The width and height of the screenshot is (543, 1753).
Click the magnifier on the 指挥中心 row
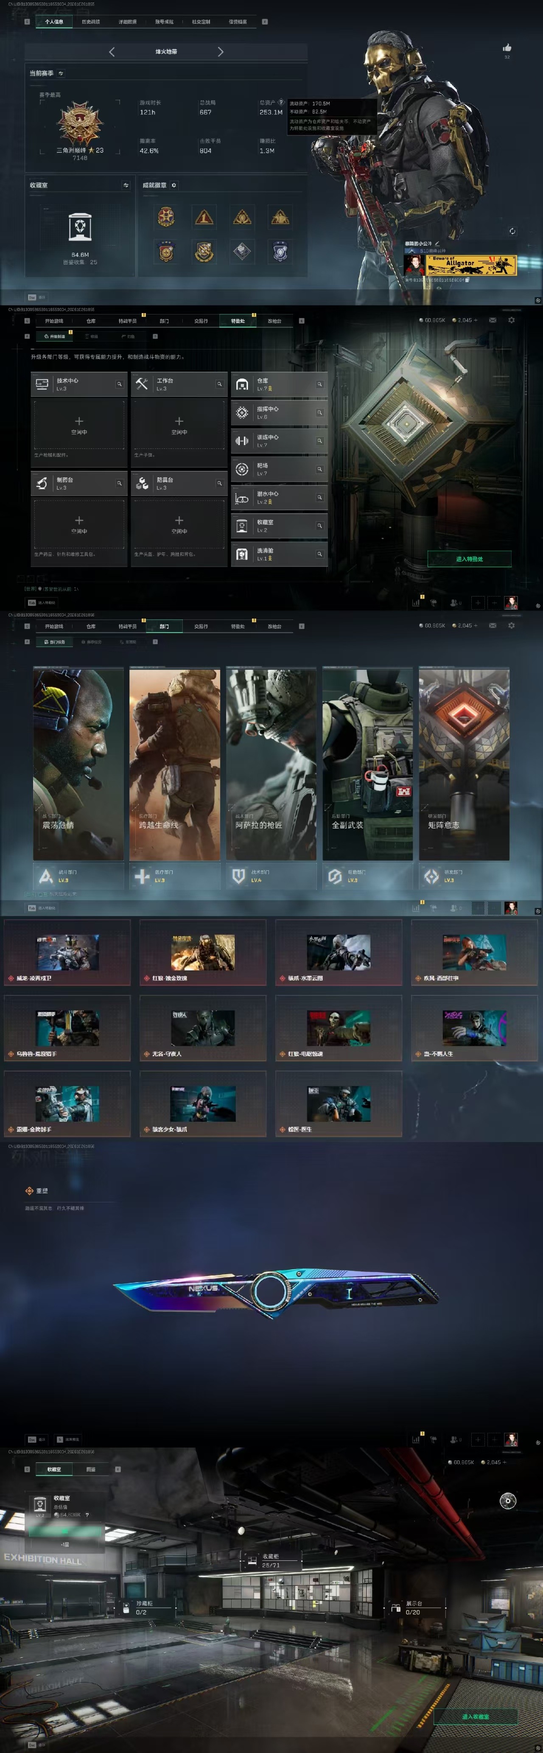[x=319, y=412]
